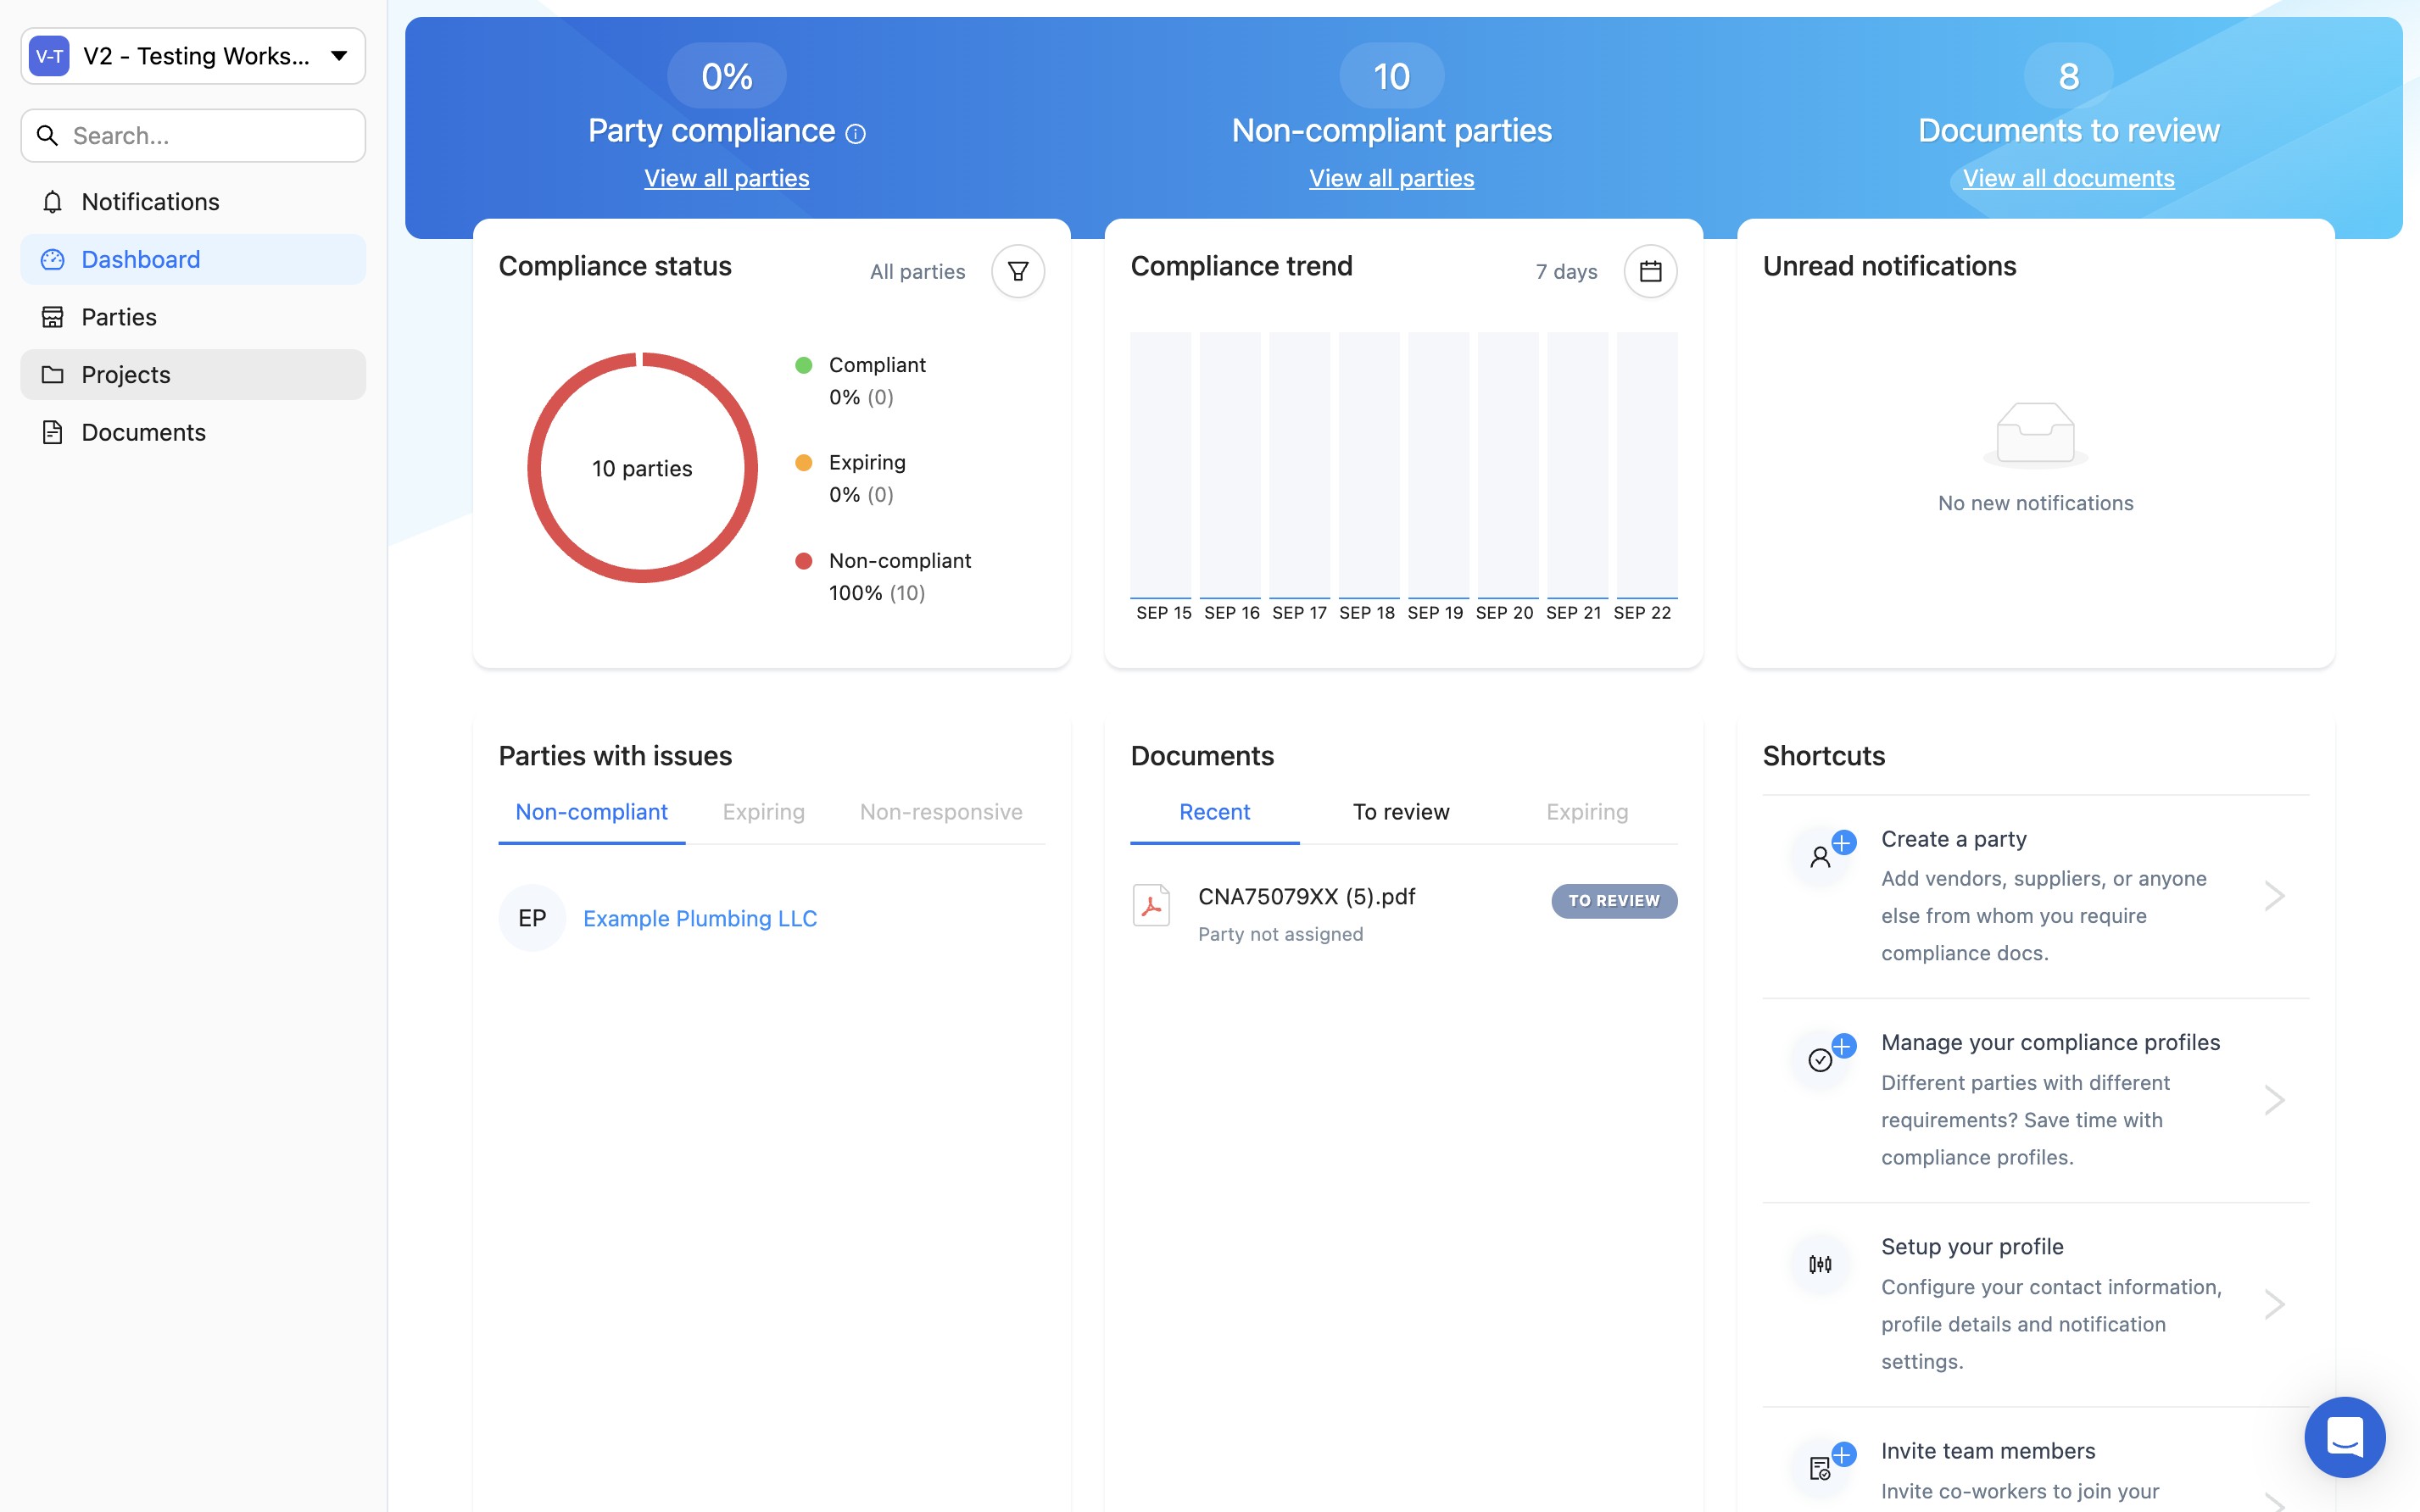
Task: Expand the V2 Testing Workspace dropdown
Action: [x=339, y=56]
